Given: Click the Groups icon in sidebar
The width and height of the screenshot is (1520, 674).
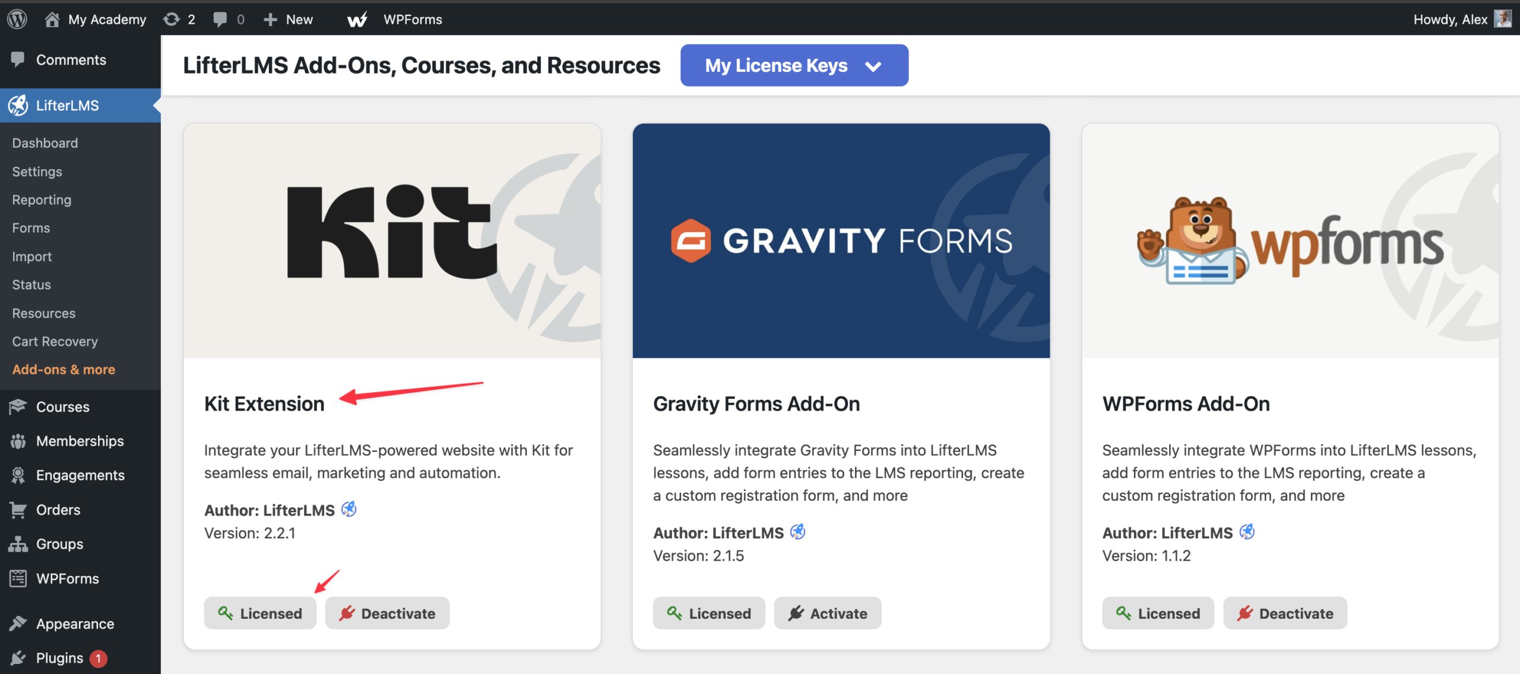Looking at the screenshot, I should pos(18,544).
